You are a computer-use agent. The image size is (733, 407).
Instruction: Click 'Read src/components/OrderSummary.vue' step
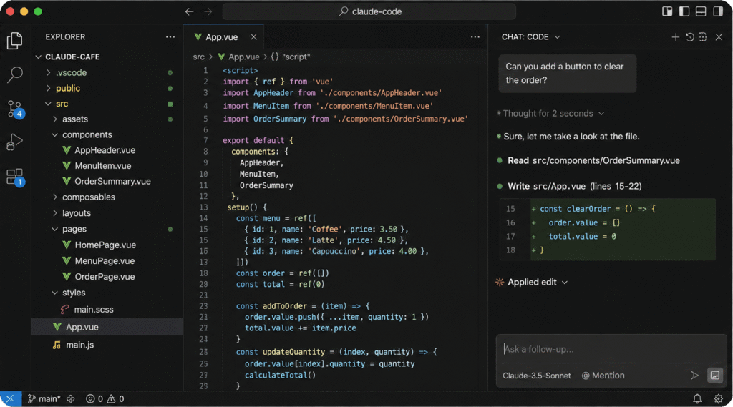tap(593, 161)
